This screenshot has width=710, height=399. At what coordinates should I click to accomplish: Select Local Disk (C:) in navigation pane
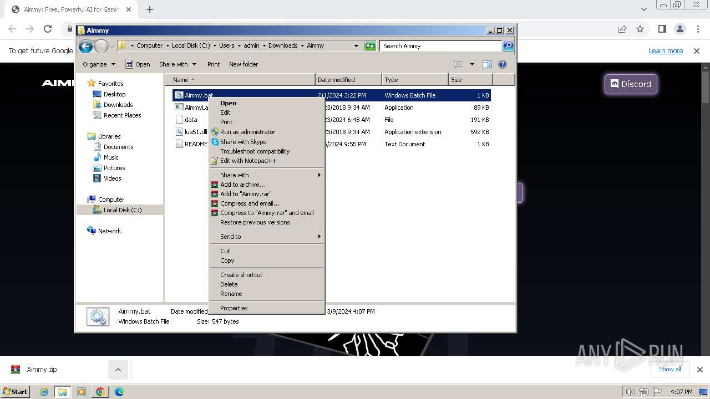tap(123, 210)
